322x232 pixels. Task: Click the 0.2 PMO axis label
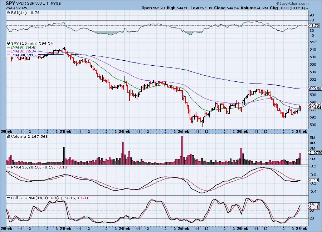point(313,166)
